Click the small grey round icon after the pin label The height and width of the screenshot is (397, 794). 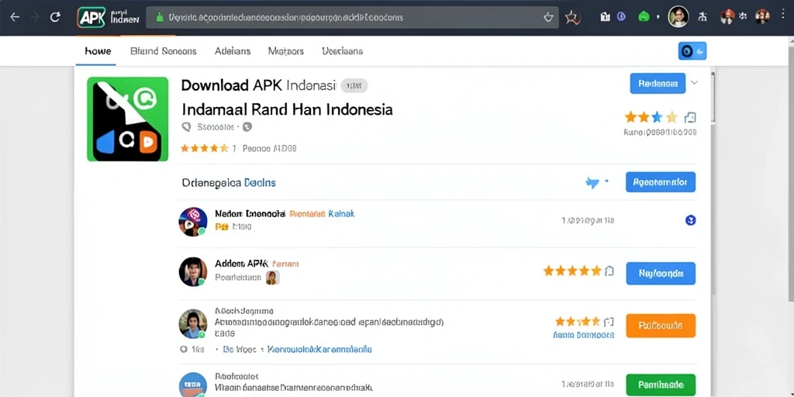coord(247,127)
